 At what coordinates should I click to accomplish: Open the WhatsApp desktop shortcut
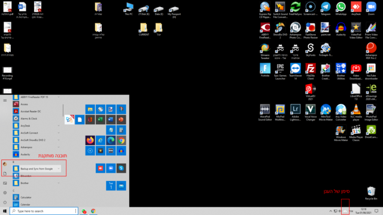tap(341, 8)
